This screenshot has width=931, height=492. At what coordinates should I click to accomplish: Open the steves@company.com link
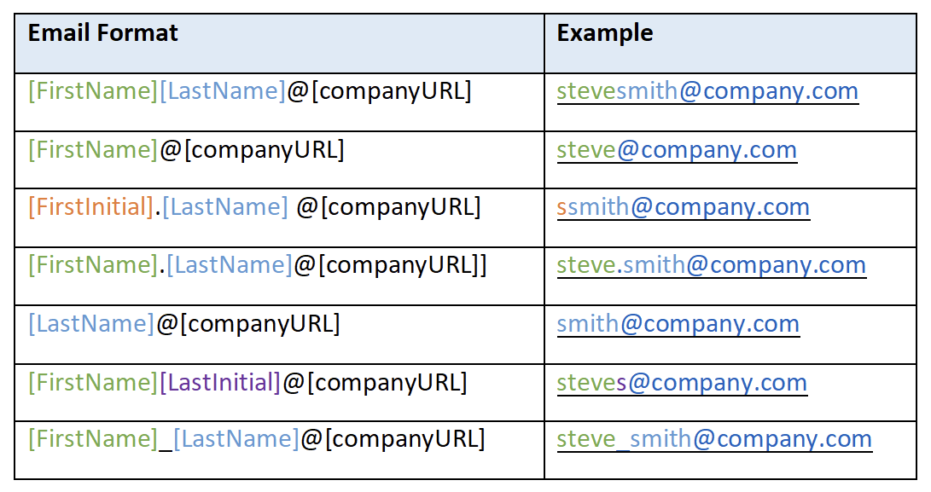[682, 383]
